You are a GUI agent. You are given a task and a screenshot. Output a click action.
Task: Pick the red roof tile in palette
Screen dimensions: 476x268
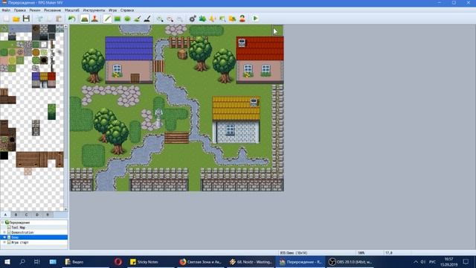point(51,76)
